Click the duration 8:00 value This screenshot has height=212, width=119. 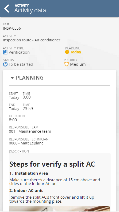13,120
